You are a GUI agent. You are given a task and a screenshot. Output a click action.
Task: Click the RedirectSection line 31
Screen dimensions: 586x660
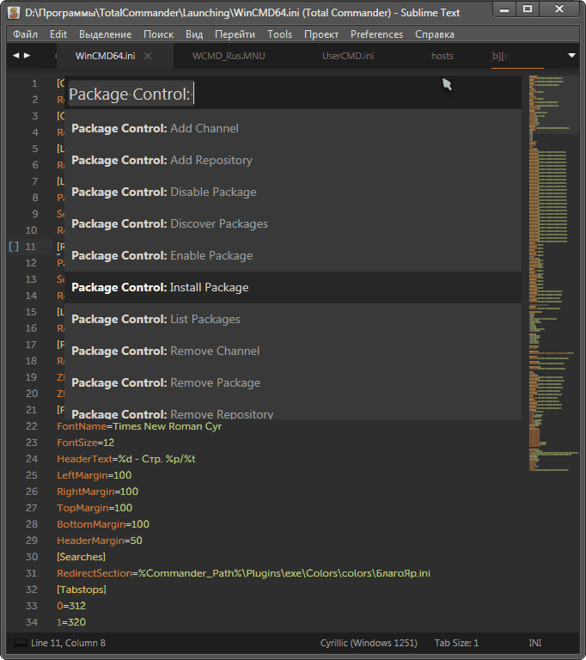pyautogui.click(x=244, y=573)
